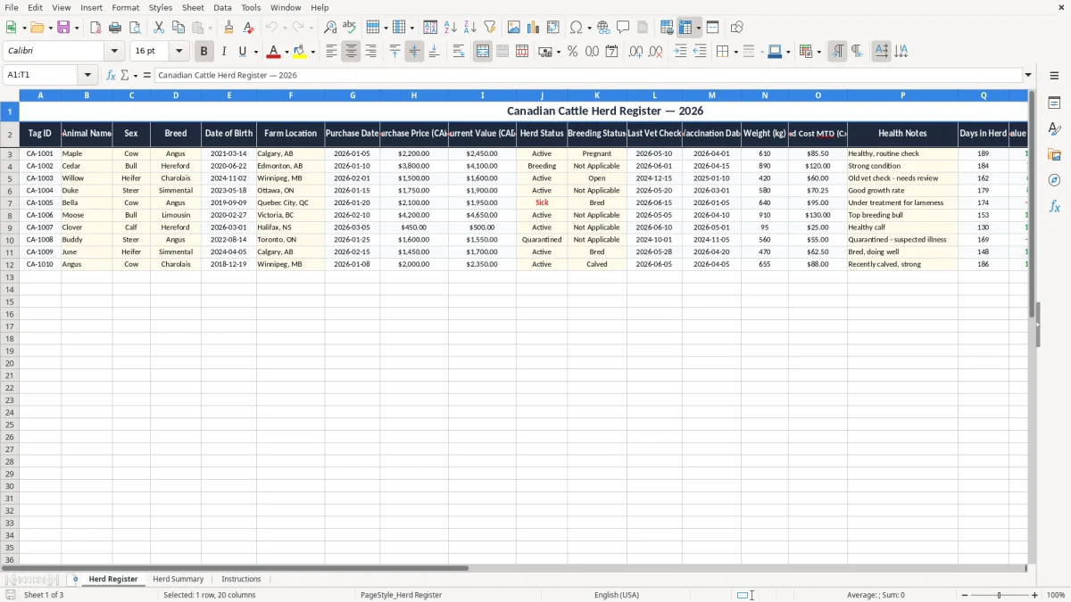Screen dimensions: 1071x602
Task: Open the Sheet menu
Action: (193, 7)
